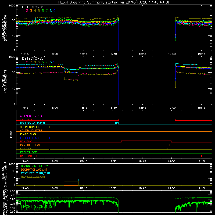Click DETECTORS: heading in front segments plot

(33, 7)
